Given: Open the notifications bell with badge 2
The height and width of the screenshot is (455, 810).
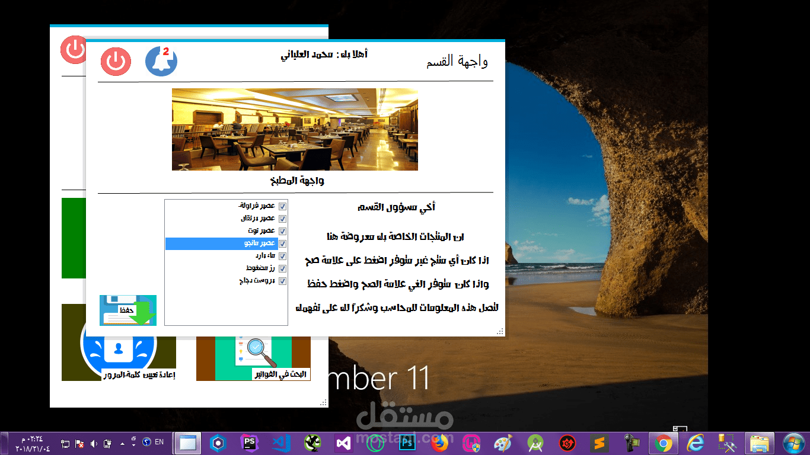Looking at the screenshot, I should [x=161, y=61].
